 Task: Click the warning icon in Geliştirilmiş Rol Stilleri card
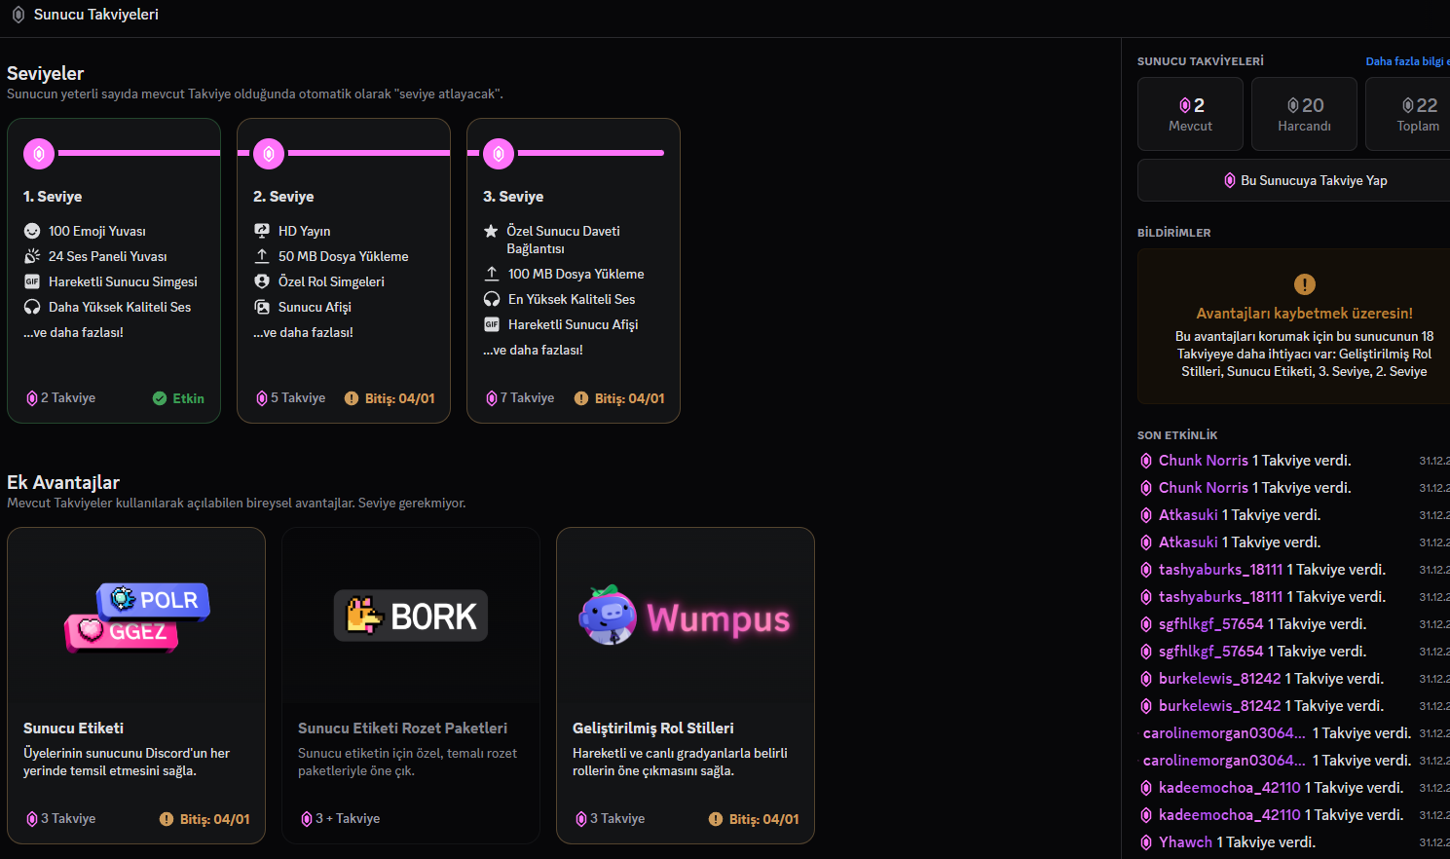click(x=716, y=819)
